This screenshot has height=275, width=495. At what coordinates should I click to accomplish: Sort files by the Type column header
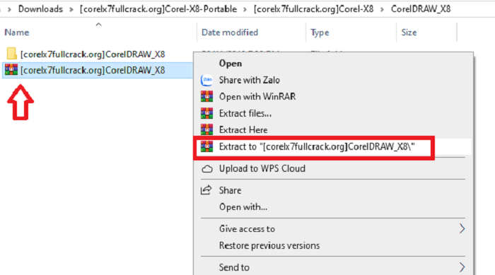tap(320, 33)
